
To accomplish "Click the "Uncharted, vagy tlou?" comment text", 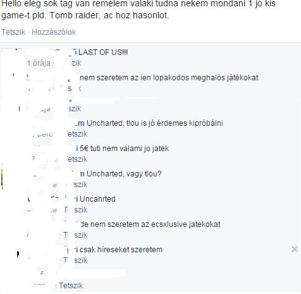I will (x=124, y=174).
